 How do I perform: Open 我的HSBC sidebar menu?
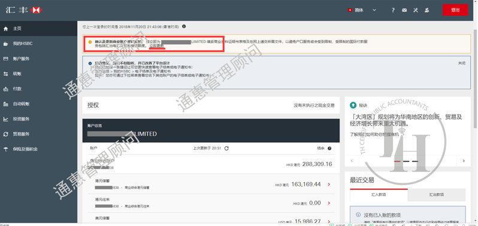(38, 44)
